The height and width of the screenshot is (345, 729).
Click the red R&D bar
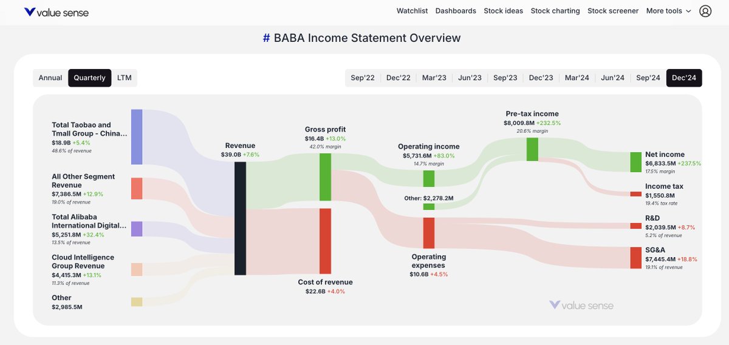pyautogui.click(x=635, y=226)
